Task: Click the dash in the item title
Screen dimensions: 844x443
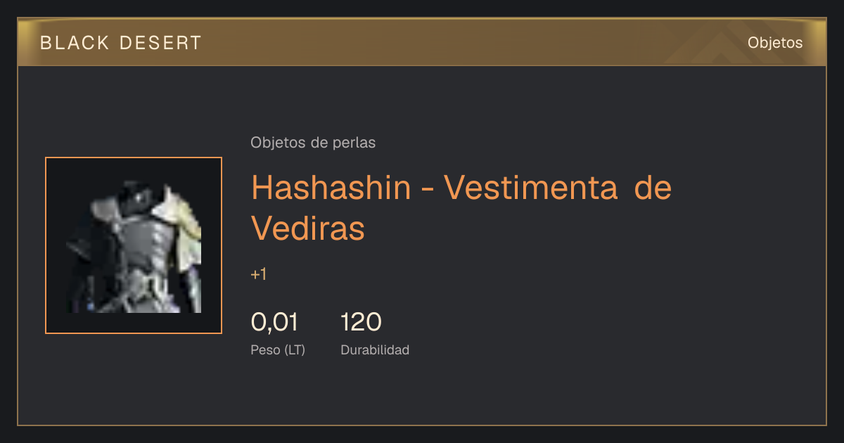Action: point(427,191)
